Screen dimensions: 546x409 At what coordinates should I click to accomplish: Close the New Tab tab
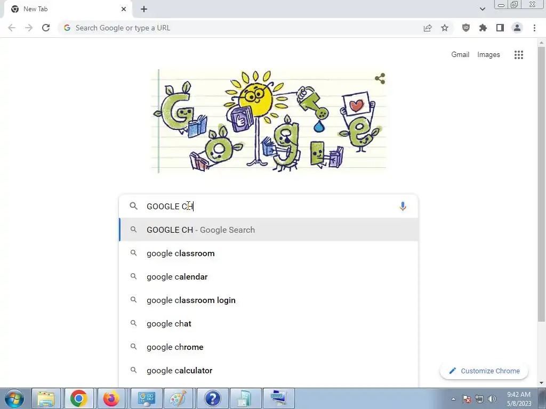(124, 9)
